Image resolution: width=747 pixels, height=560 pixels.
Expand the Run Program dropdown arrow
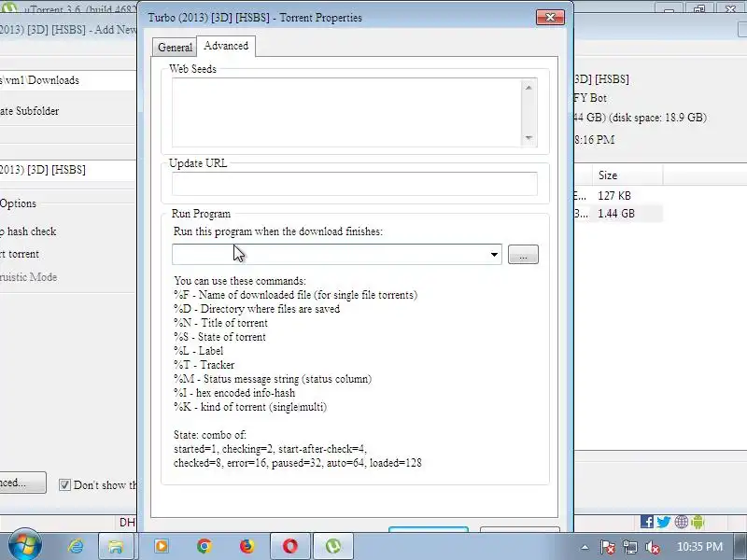(494, 255)
